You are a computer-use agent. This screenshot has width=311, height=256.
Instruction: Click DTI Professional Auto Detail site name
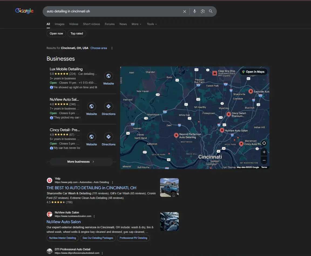(x=72, y=249)
